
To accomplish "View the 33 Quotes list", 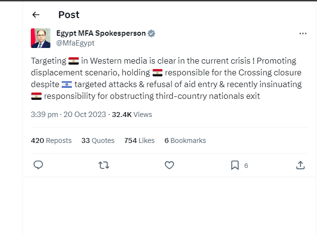I will 98,140.
